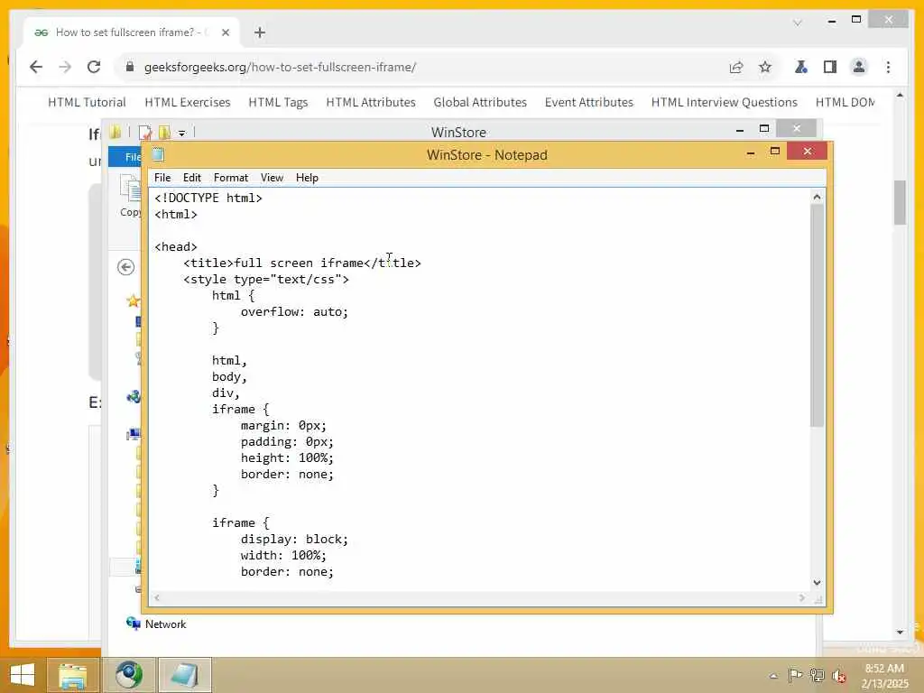Open the HTML Interview Questions link

(x=725, y=102)
